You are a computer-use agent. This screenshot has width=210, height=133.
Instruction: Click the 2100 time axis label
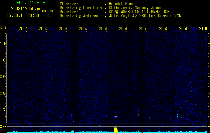pyautogui.click(x=204, y=29)
